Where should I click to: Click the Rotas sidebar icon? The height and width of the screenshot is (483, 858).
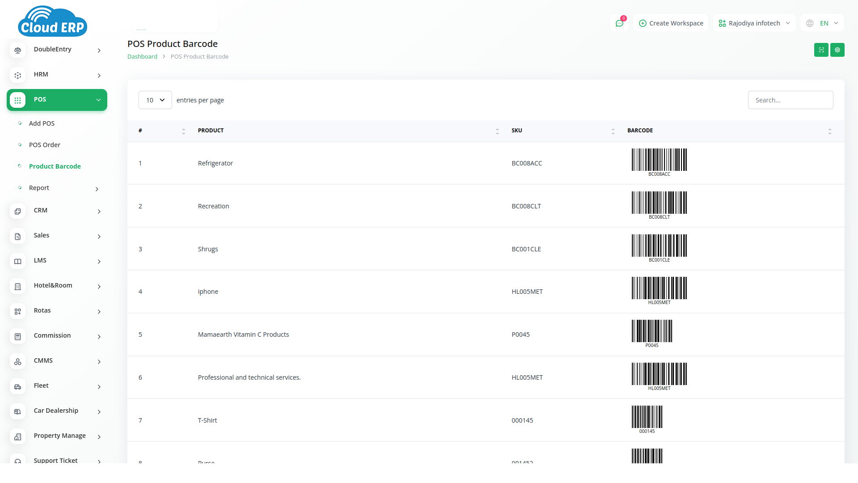(x=18, y=311)
